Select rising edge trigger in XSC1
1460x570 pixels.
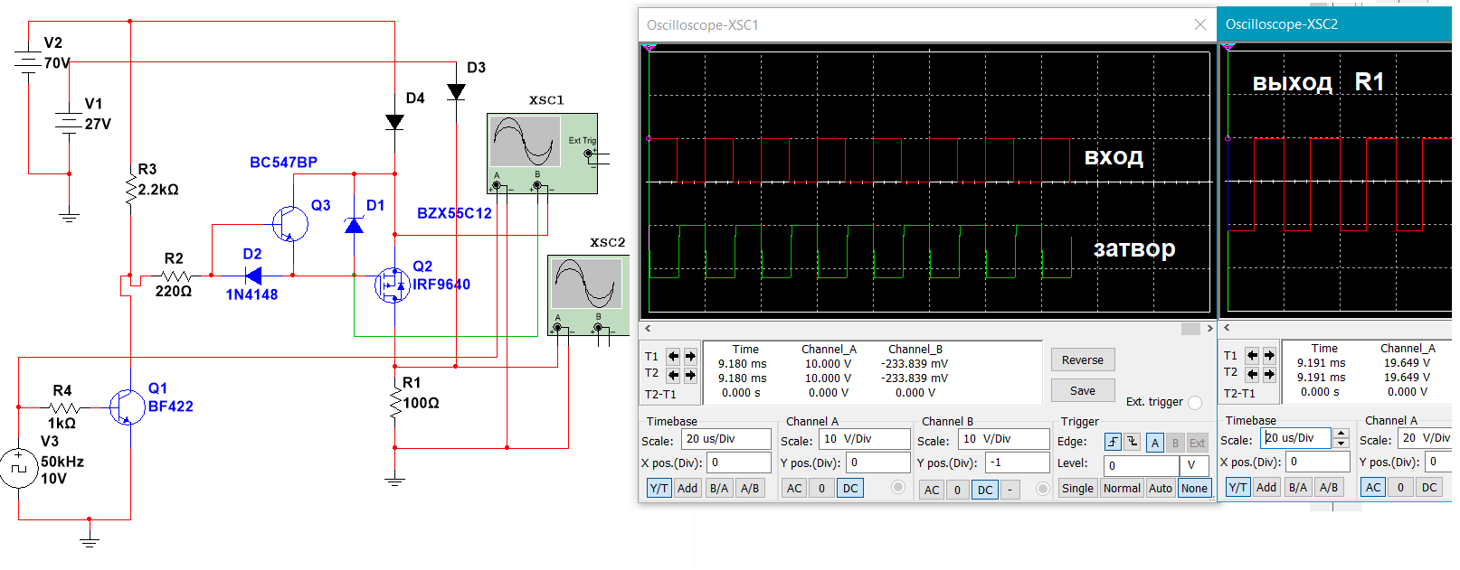pos(1113,442)
